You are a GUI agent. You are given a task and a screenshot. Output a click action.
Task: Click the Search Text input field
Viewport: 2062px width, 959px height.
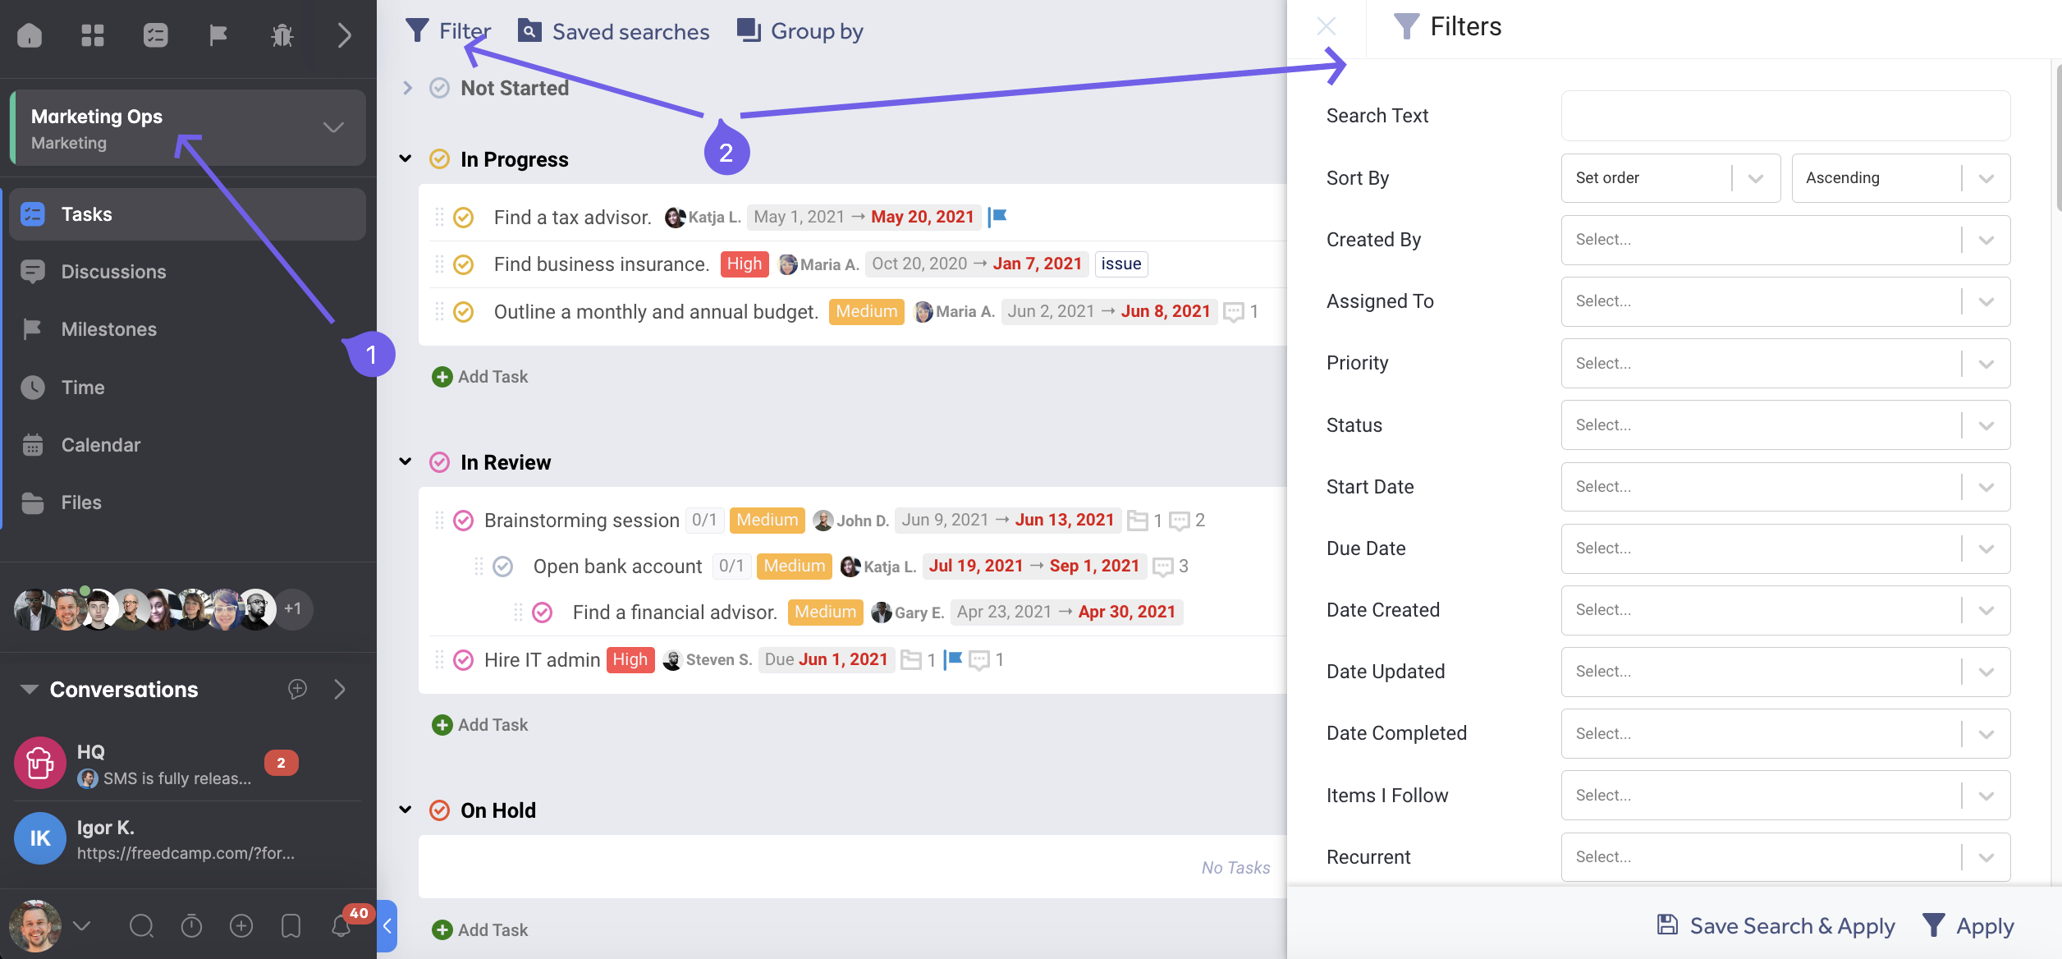click(1785, 116)
